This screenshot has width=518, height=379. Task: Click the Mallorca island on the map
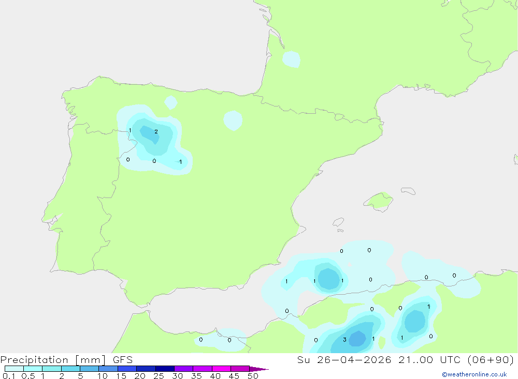coord(379,201)
